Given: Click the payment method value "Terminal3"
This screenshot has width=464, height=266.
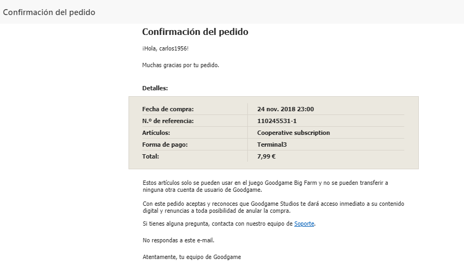Looking at the screenshot, I should click(x=272, y=145).
